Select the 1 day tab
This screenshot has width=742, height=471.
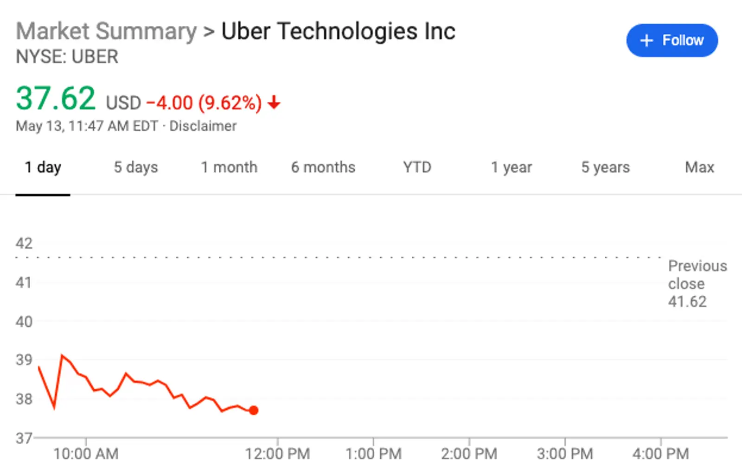(x=43, y=167)
